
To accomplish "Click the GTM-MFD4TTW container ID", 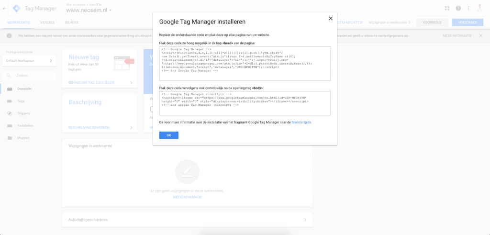I will pos(350,22).
